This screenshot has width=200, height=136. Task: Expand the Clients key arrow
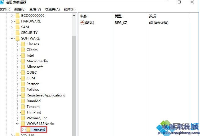tap(17, 50)
